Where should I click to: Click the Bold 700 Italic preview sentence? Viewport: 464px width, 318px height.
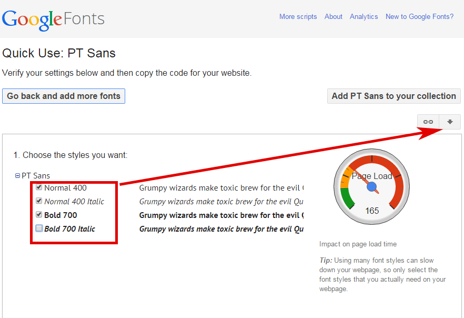pos(221,229)
